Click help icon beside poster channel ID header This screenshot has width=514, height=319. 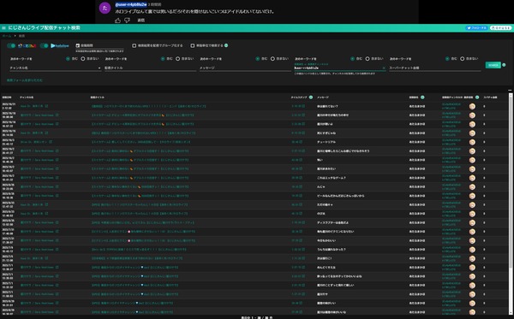(477, 97)
